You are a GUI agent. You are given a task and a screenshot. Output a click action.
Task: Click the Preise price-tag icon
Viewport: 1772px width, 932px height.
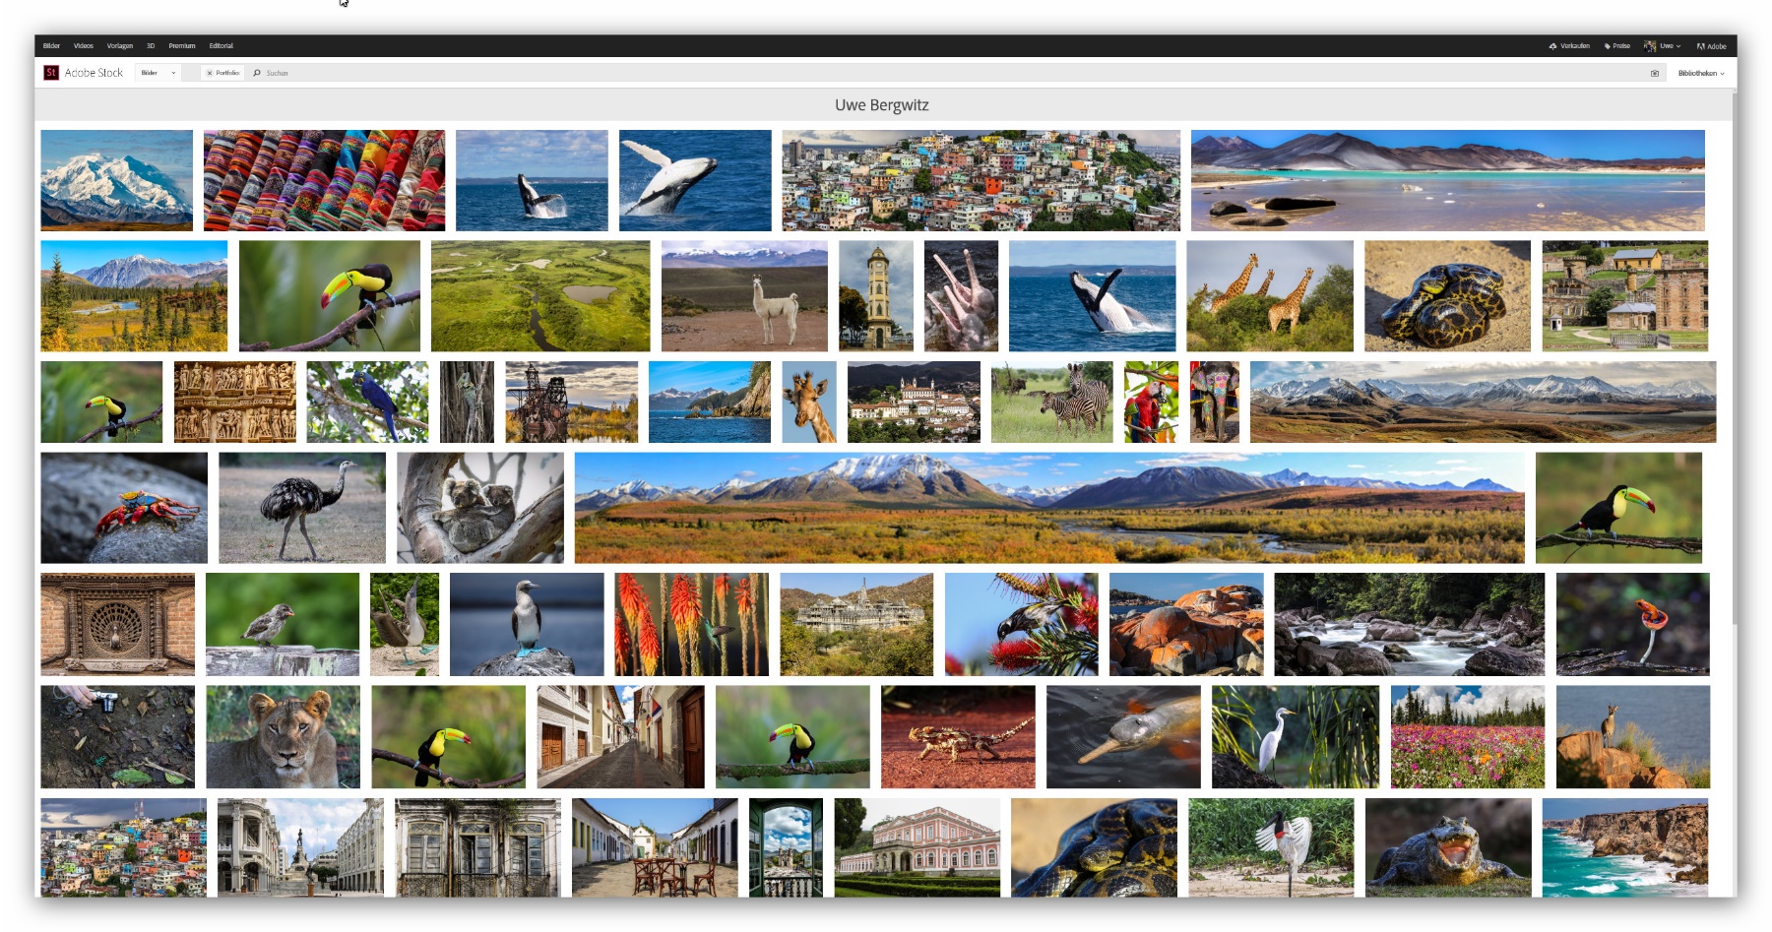1607,45
